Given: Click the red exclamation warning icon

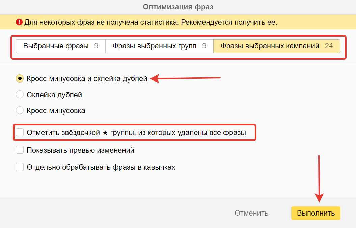Looking at the screenshot, I should tap(19, 23).
